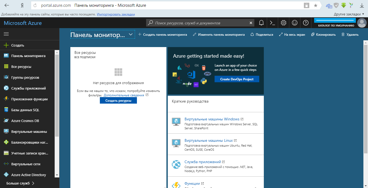Click Изменить панель мониторинга
The height and width of the screenshot is (188, 368).
[x=219, y=35]
